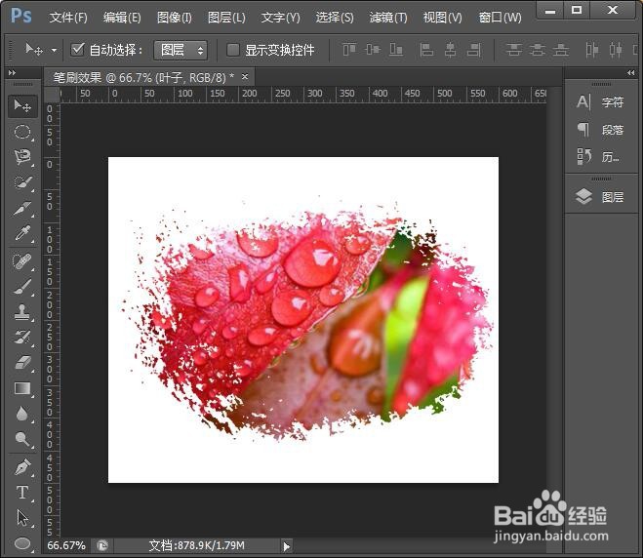Click distribute left edges icon
Screen dimensions: 643x558
point(591,50)
